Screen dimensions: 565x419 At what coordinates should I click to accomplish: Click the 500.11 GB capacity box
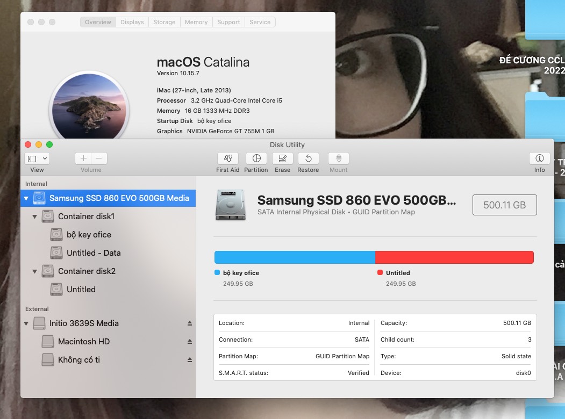click(504, 205)
